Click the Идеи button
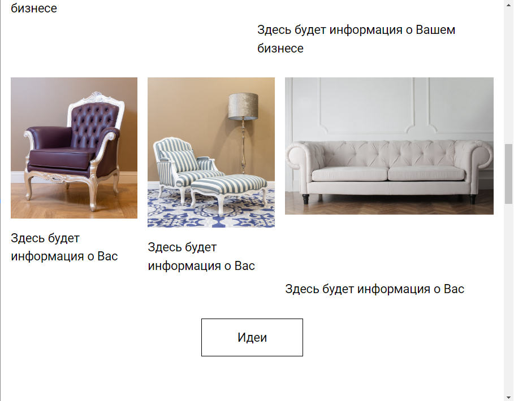514x401 pixels. click(252, 337)
